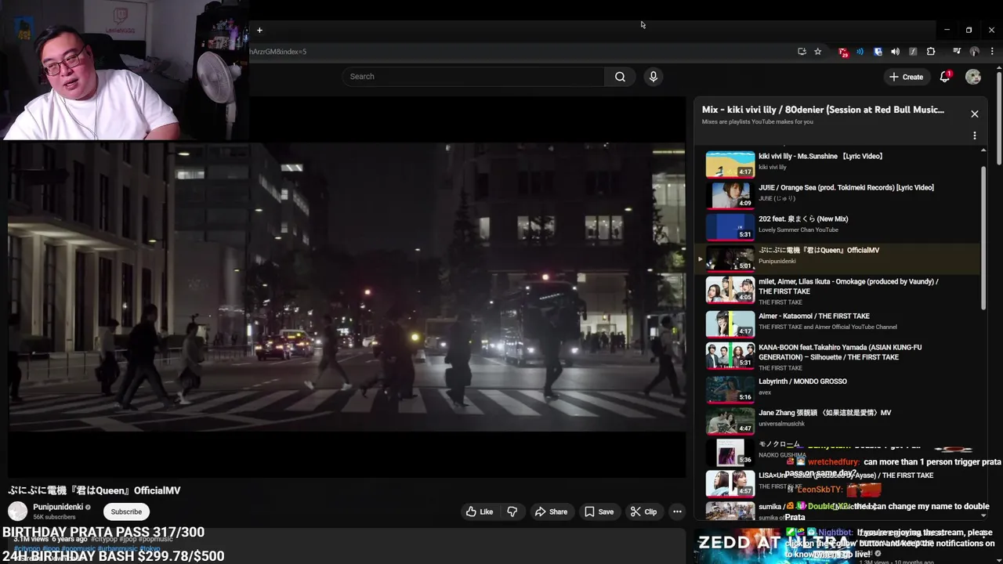Open the Punipunidenki channel name link
1003x564 pixels.
58,507
